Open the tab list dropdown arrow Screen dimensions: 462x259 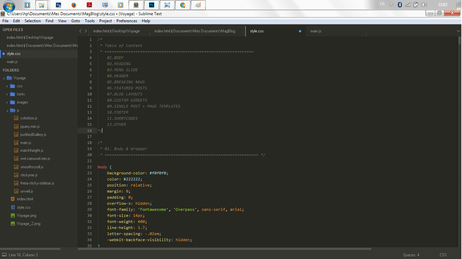click(458, 31)
